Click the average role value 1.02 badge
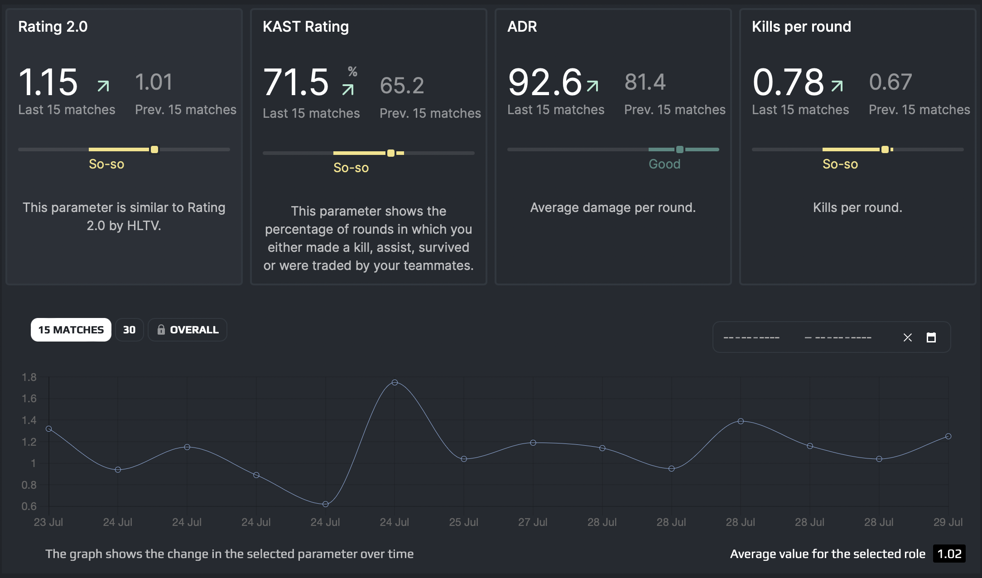This screenshot has width=982, height=578. coord(949,554)
